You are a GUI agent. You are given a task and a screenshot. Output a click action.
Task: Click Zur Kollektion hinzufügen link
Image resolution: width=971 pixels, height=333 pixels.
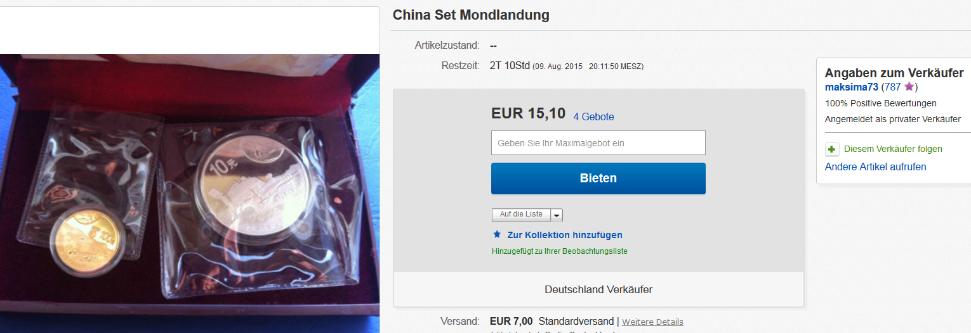[565, 235]
